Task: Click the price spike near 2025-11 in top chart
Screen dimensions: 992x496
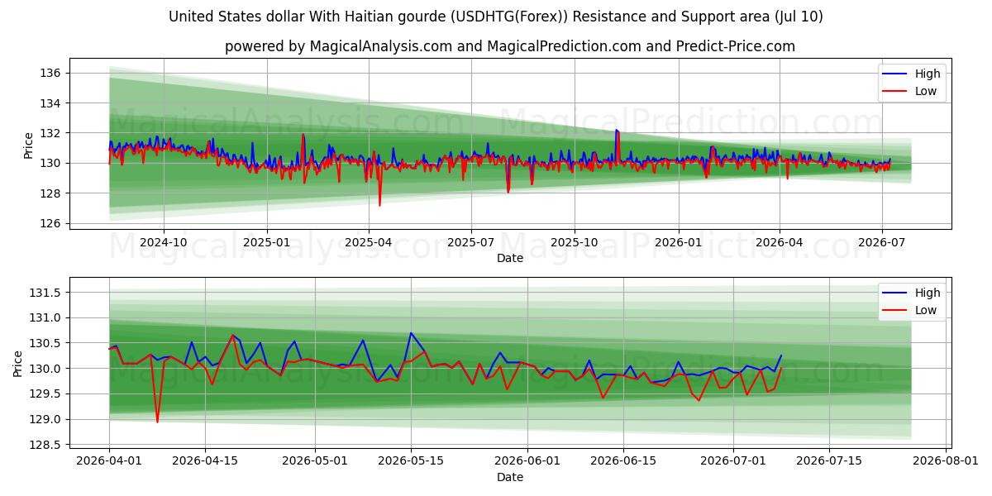Action: click(617, 131)
